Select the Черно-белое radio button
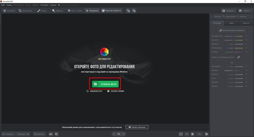This screenshot has height=137, width=254. click(x=224, y=16)
